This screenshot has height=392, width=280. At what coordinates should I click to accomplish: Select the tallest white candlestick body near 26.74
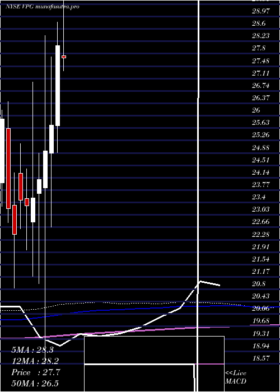point(58,86)
